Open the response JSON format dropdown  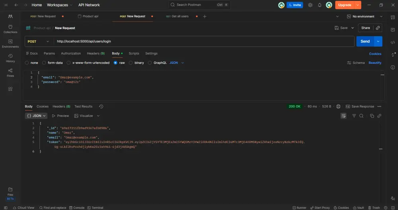(x=36, y=116)
